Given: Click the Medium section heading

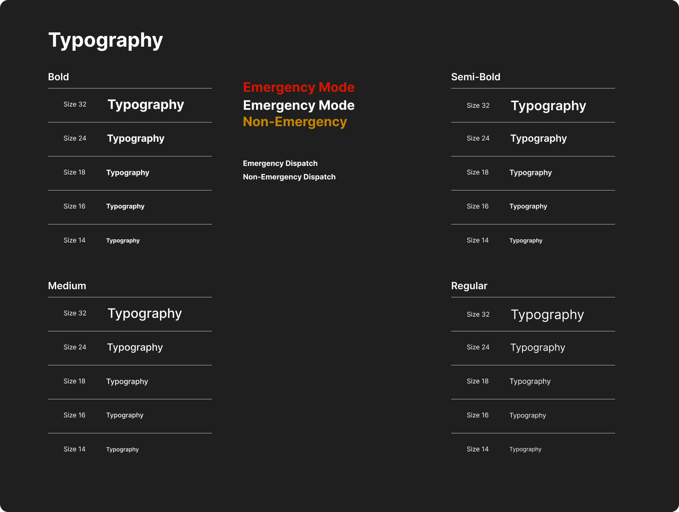Looking at the screenshot, I should pos(67,286).
